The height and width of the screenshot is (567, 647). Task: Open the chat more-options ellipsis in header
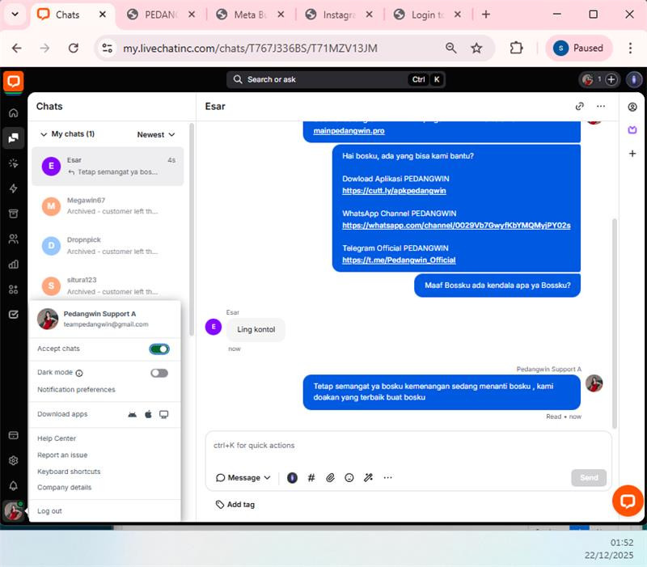(601, 107)
